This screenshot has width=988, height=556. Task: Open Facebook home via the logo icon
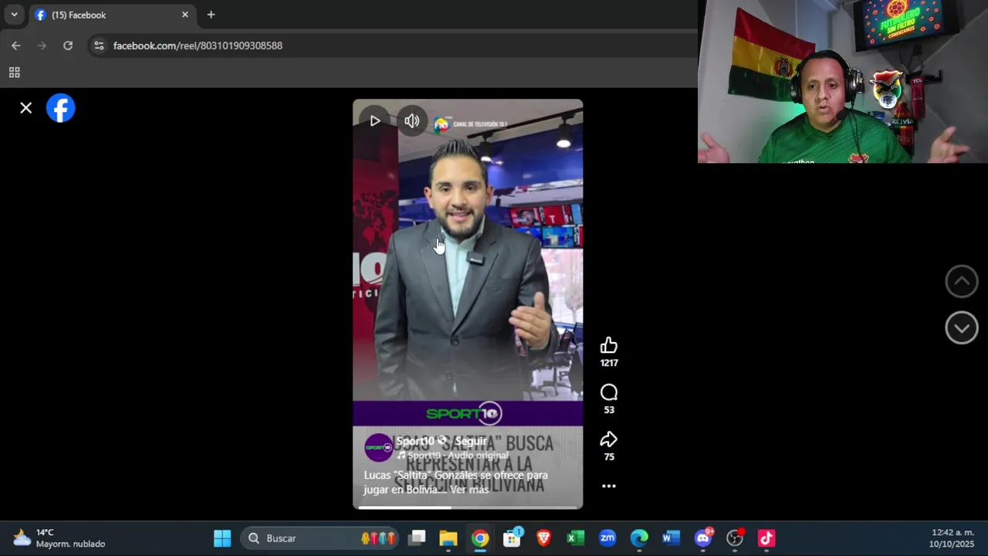61,108
